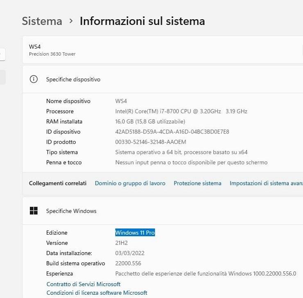303x298 pixels.
Task: Select the Intel Core i7-8700 processor value
Action: pyautogui.click(x=181, y=111)
